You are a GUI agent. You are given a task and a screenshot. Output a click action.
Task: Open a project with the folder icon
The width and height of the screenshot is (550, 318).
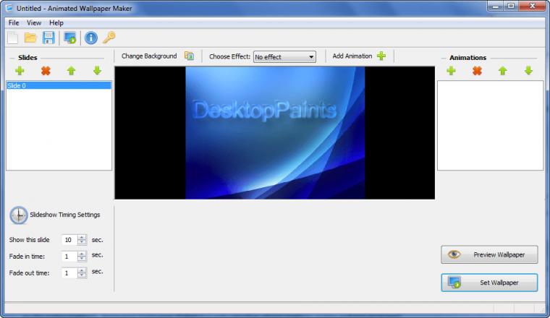pyautogui.click(x=30, y=38)
